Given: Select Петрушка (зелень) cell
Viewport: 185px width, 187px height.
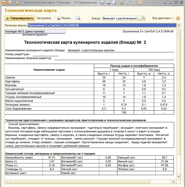Looking at the screenshot, I should point(49,105).
